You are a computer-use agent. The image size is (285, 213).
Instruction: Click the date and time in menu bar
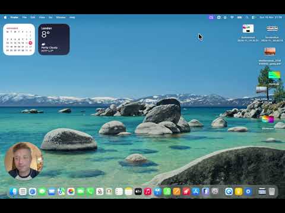tap(271, 17)
